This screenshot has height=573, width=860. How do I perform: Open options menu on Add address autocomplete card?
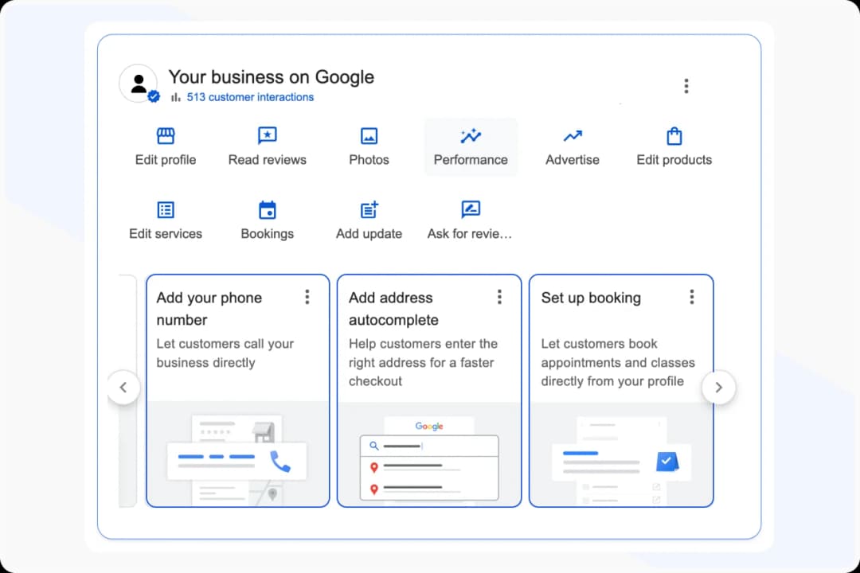pyautogui.click(x=499, y=296)
